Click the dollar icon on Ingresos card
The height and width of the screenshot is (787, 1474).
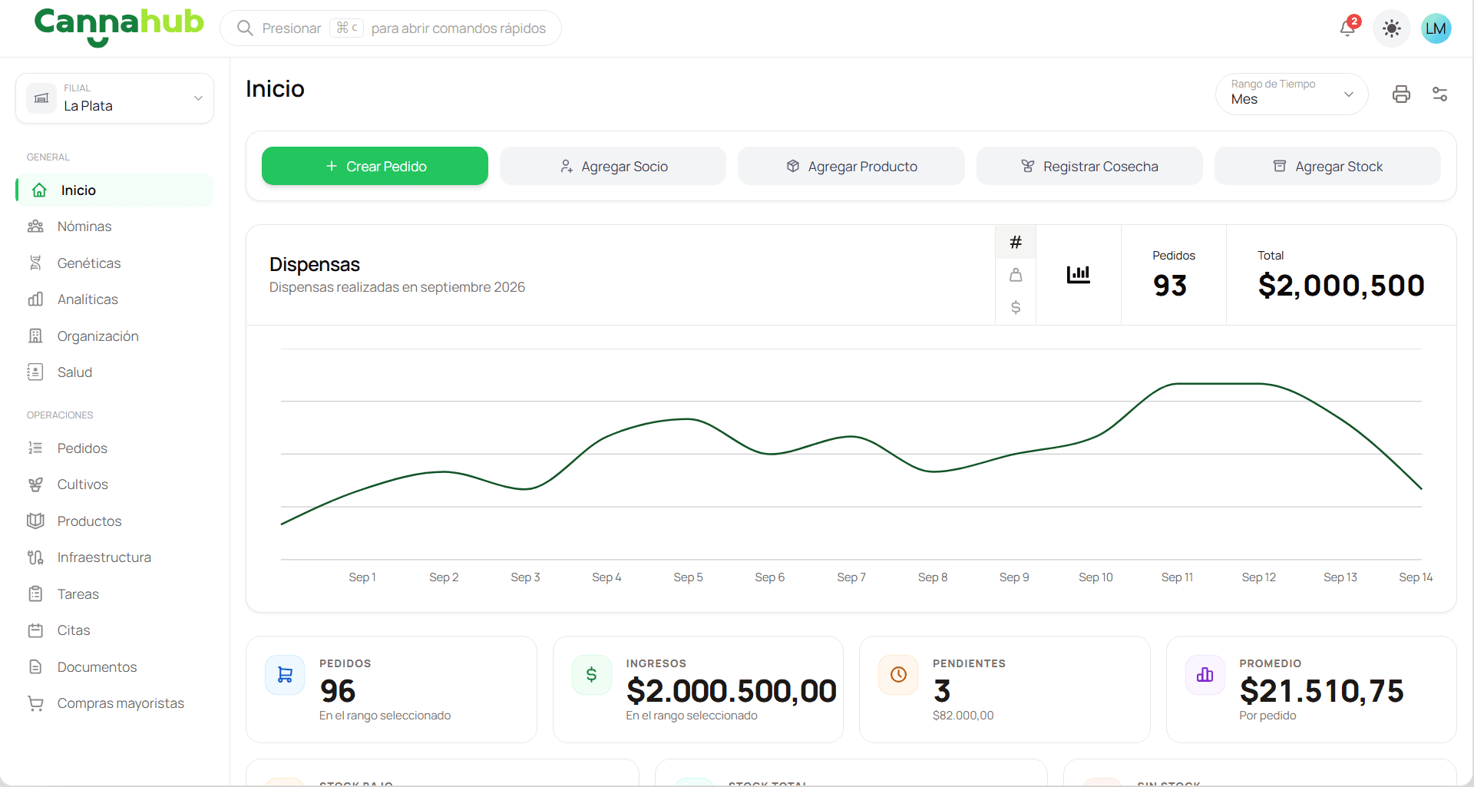tap(591, 674)
